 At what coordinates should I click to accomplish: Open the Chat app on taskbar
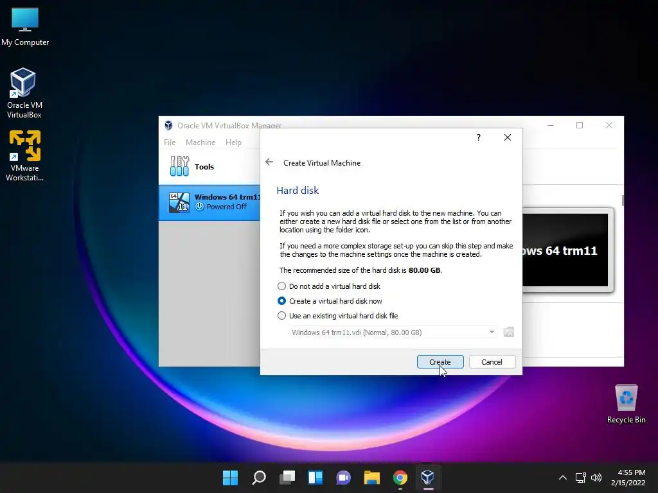(x=343, y=478)
